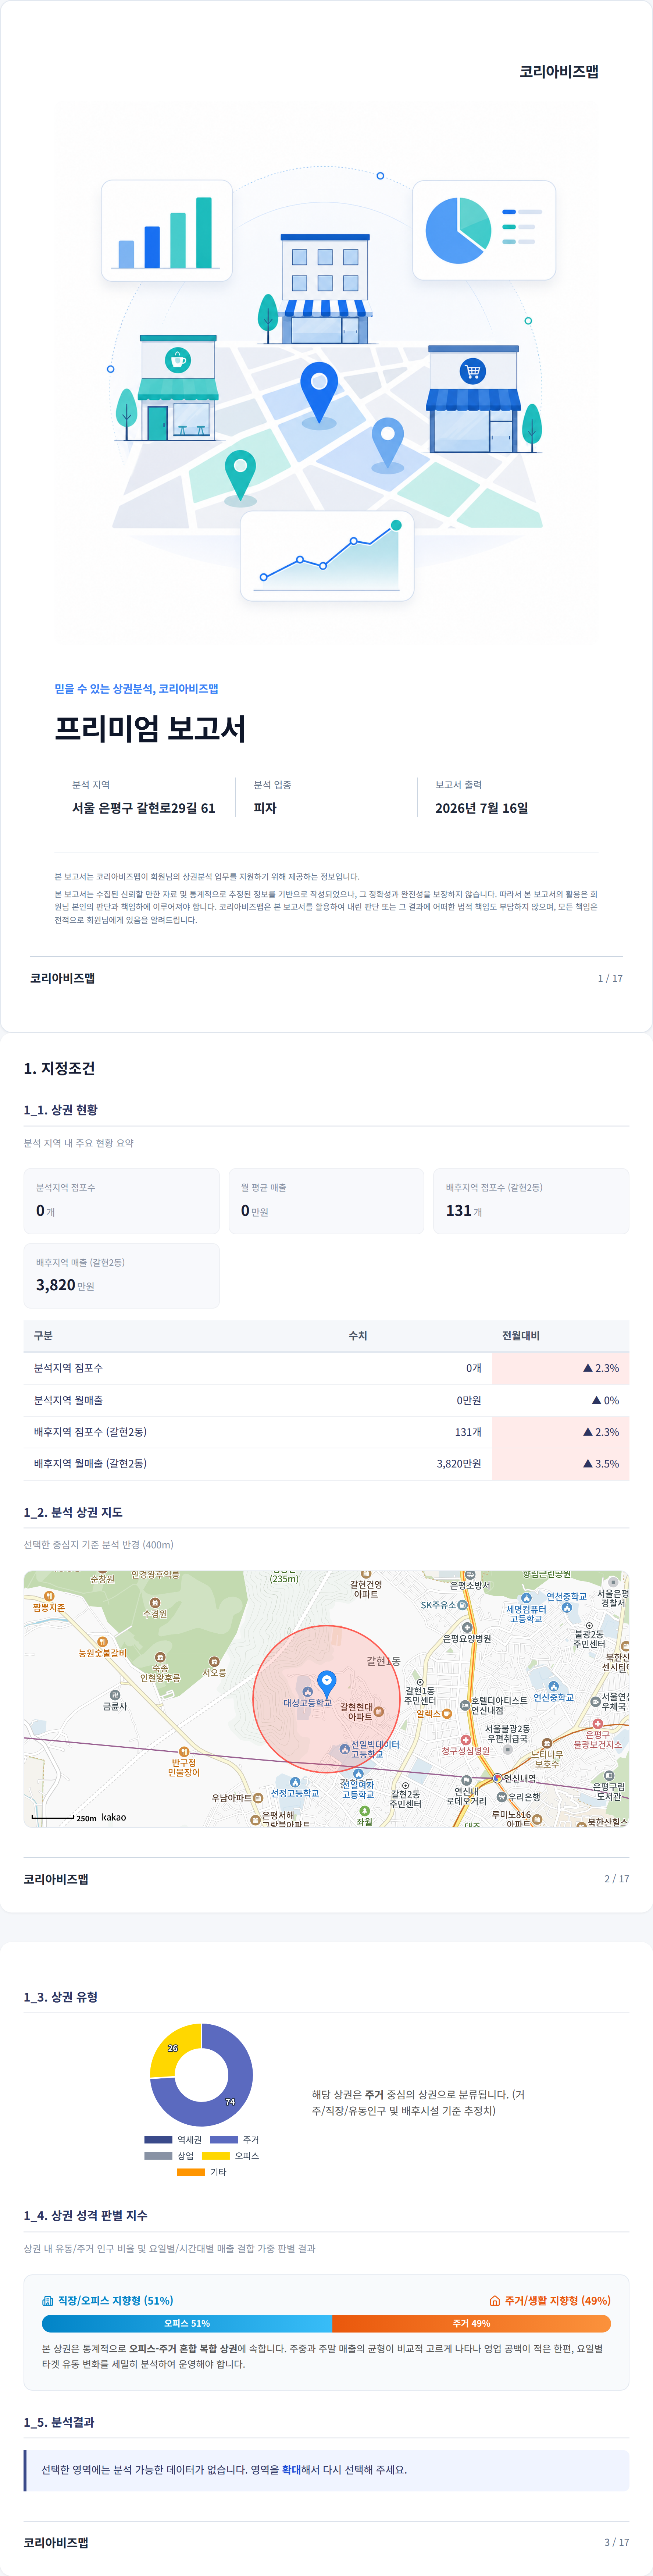Viewport: 653px width, 2576px height.
Task: Select the 청구성심병원 hospital marker
Action: (x=465, y=1740)
